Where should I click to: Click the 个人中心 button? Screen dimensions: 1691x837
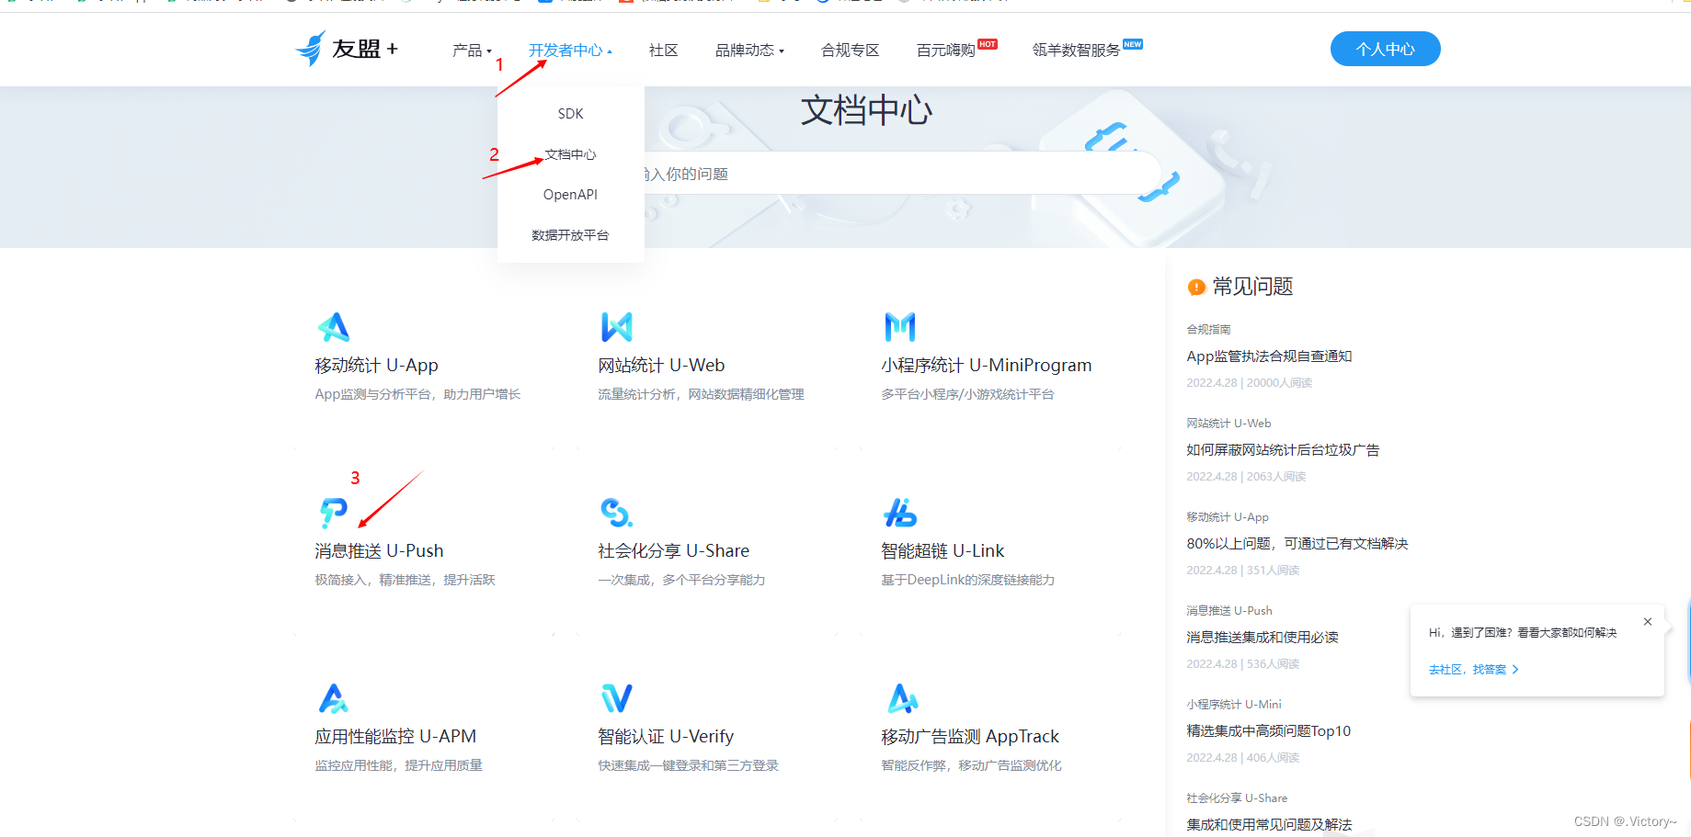(1385, 49)
